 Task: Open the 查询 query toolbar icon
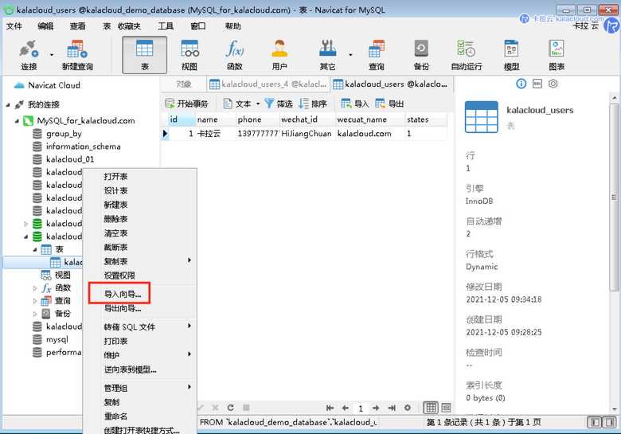[377, 55]
